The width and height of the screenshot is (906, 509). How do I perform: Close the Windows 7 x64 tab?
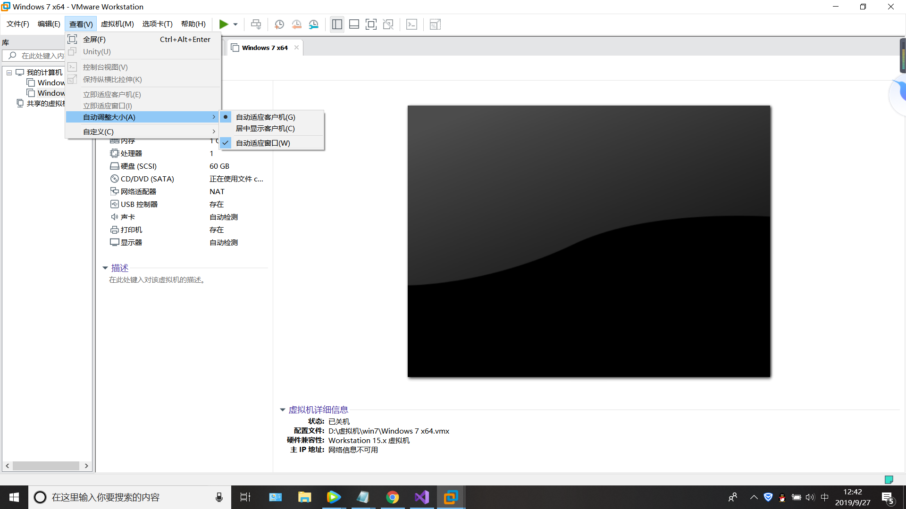point(296,48)
